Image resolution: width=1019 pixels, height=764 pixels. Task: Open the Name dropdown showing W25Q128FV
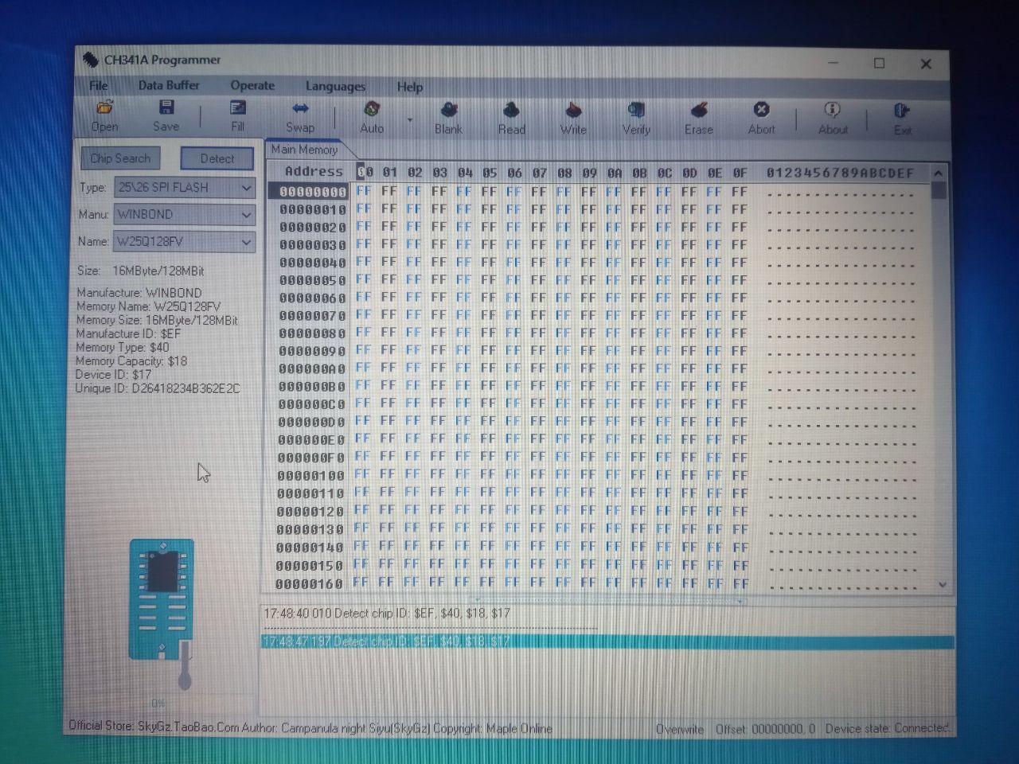pos(185,242)
